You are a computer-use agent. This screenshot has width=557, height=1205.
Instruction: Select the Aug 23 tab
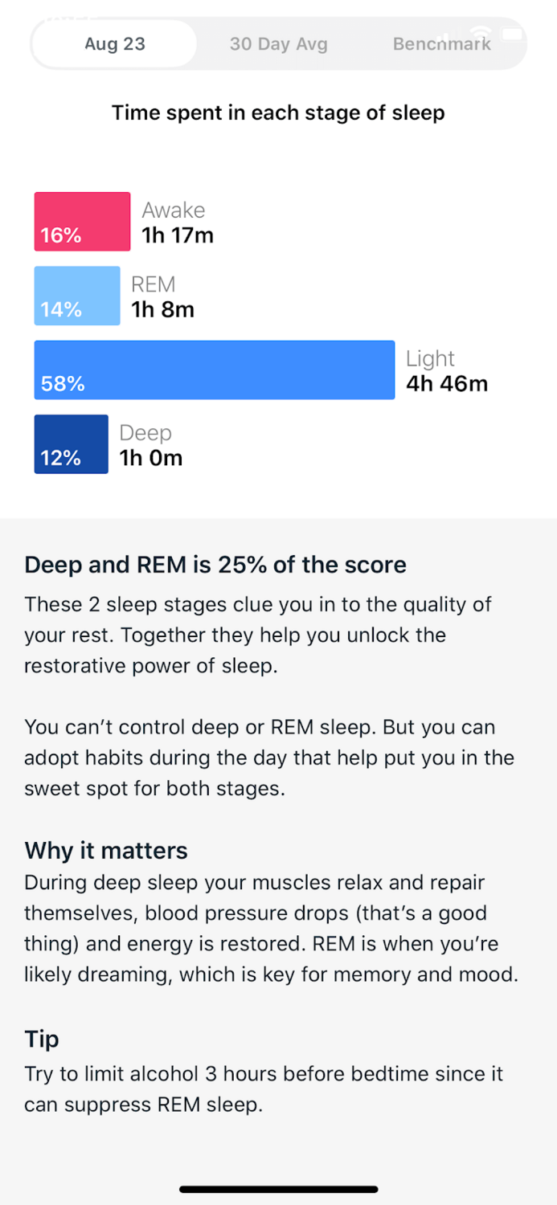tap(115, 44)
